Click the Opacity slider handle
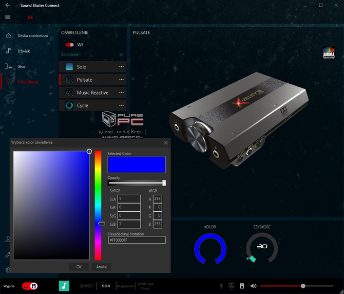 (x=164, y=183)
